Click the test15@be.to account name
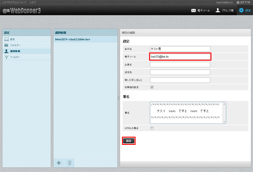The image size is (253, 172). (x=225, y=2)
